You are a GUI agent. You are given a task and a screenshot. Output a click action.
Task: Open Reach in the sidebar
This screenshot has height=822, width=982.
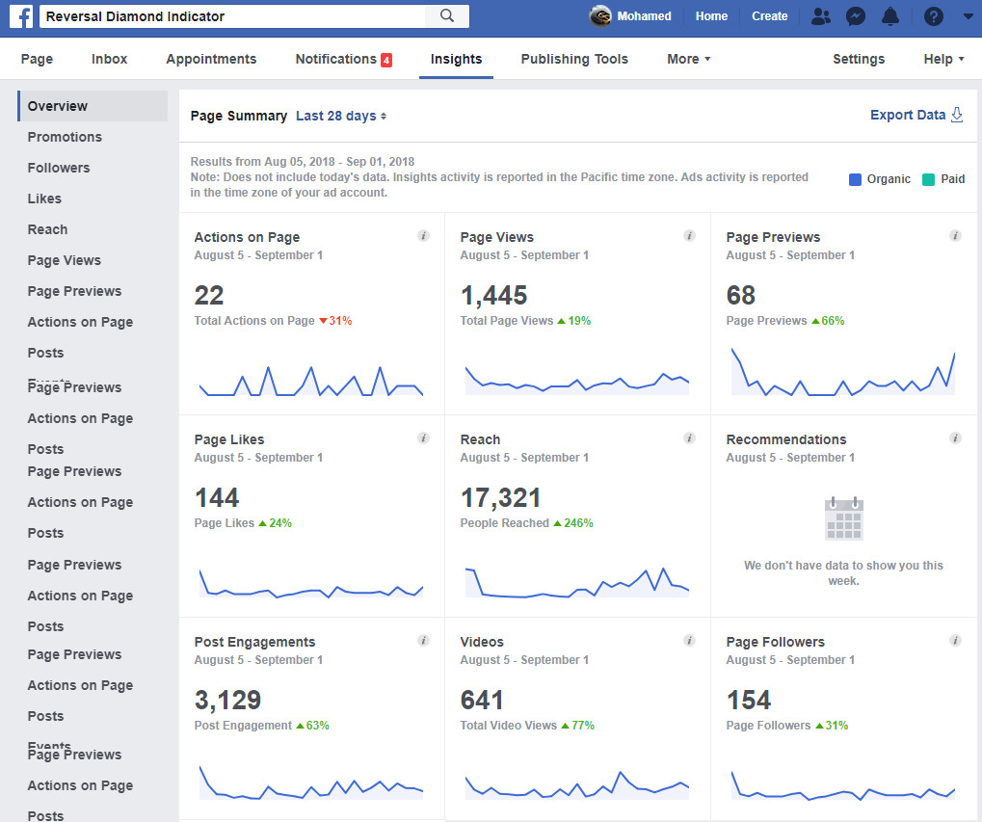pyautogui.click(x=47, y=229)
